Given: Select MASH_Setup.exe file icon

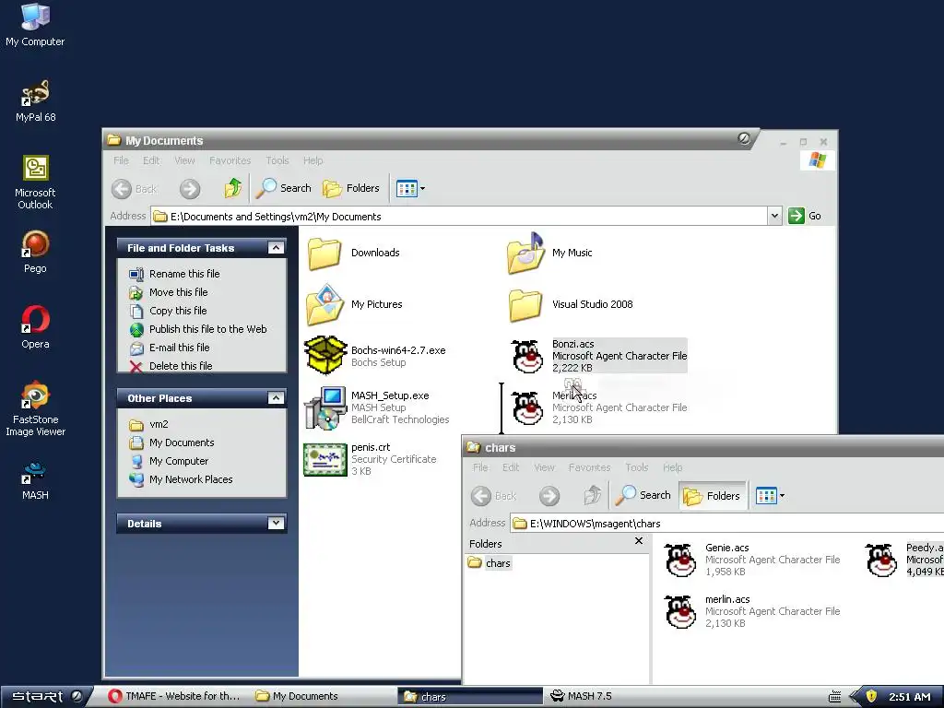Looking at the screenshot, I should 325,407.
